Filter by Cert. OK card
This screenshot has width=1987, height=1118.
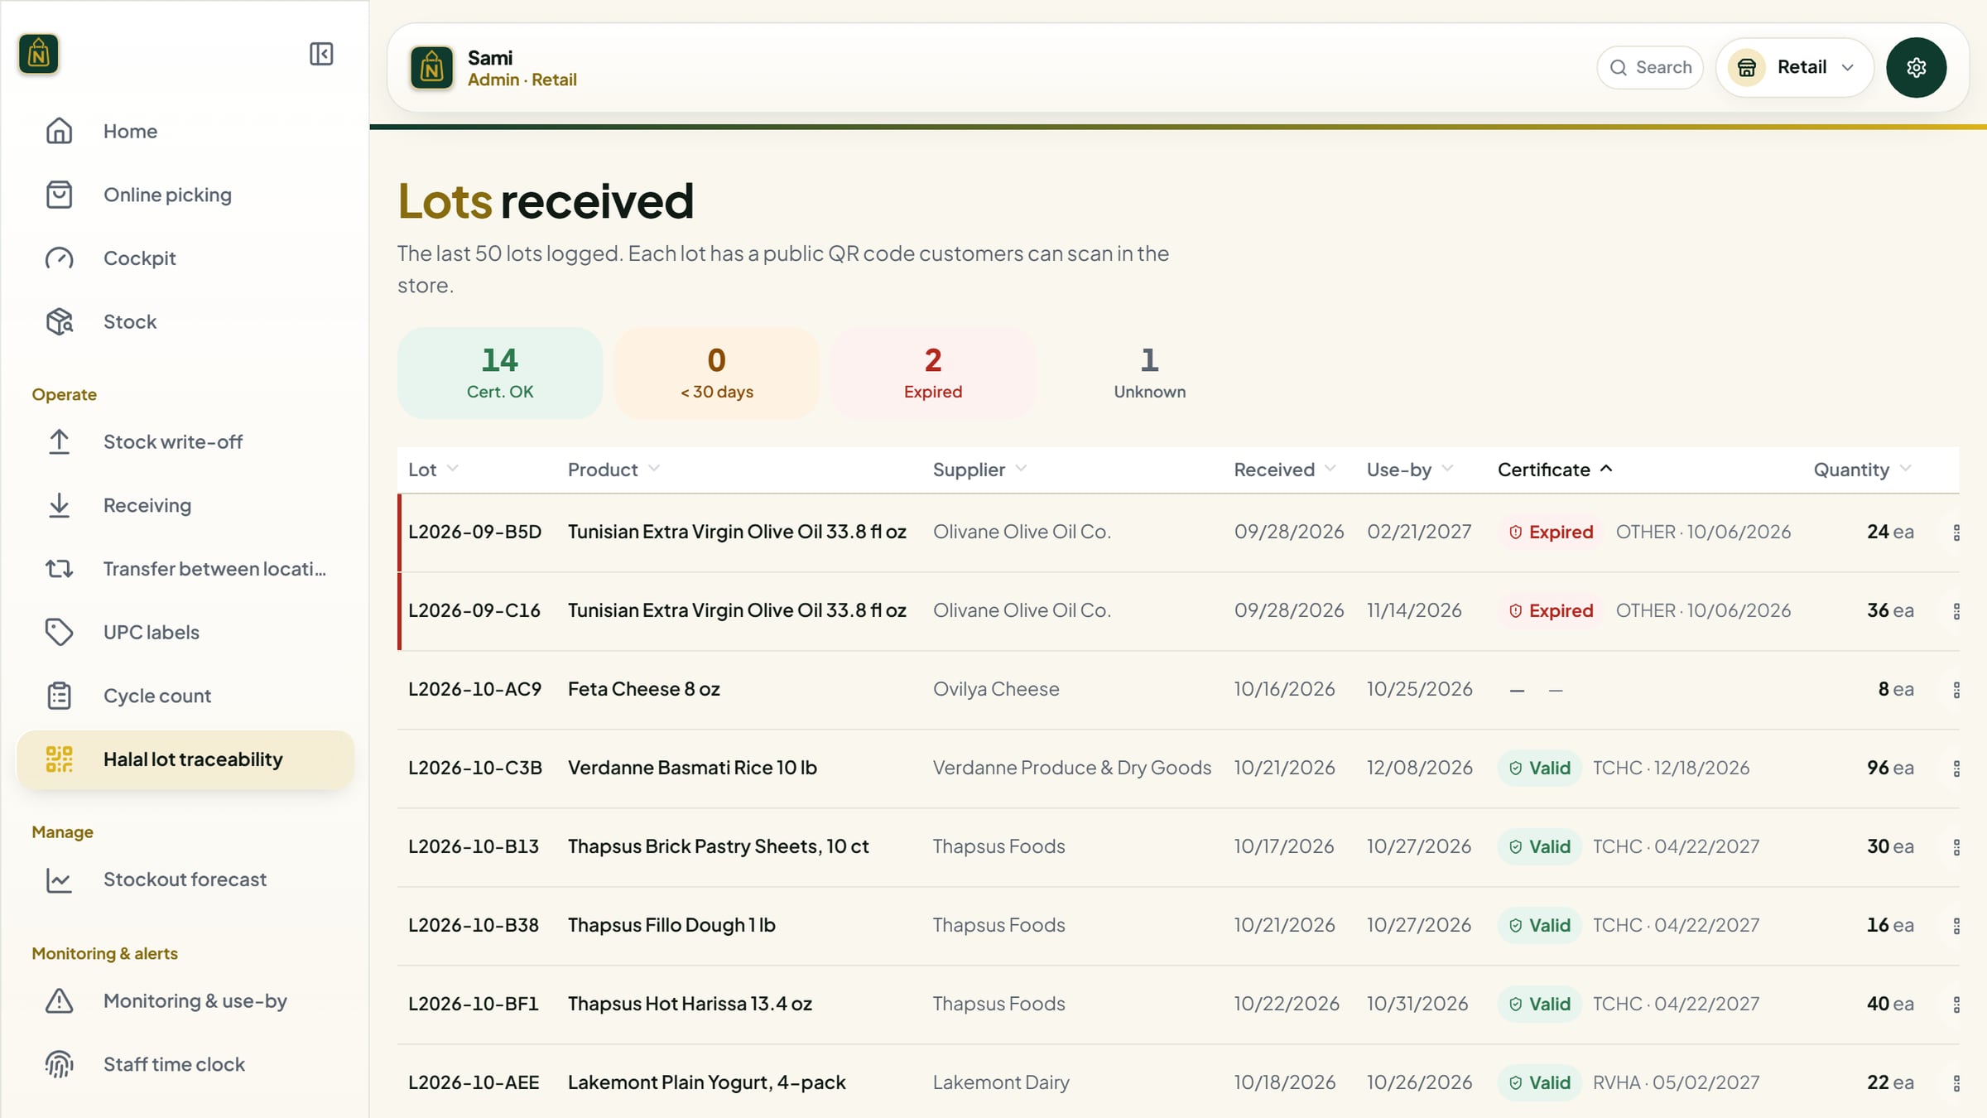[500, 373]
